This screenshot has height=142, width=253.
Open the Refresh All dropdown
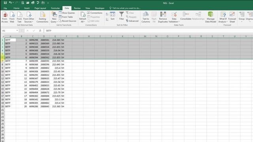pyautogui.click(x=83, y=17)
